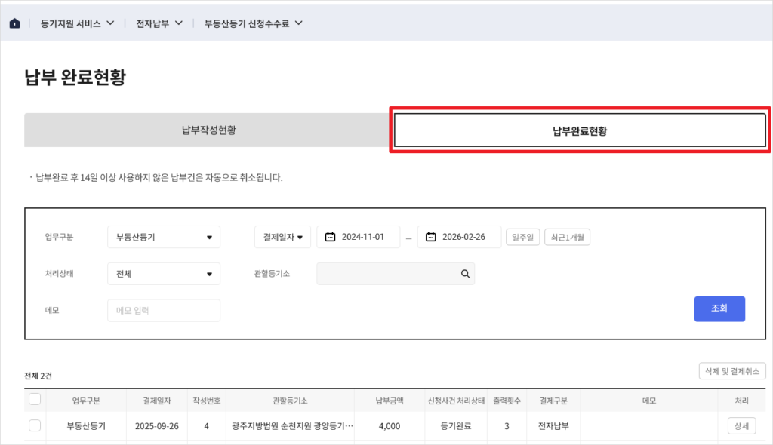Expand the 전자납부 breadcrumb menu
This screenshot has height=445, width=773.
pos(159,22)
